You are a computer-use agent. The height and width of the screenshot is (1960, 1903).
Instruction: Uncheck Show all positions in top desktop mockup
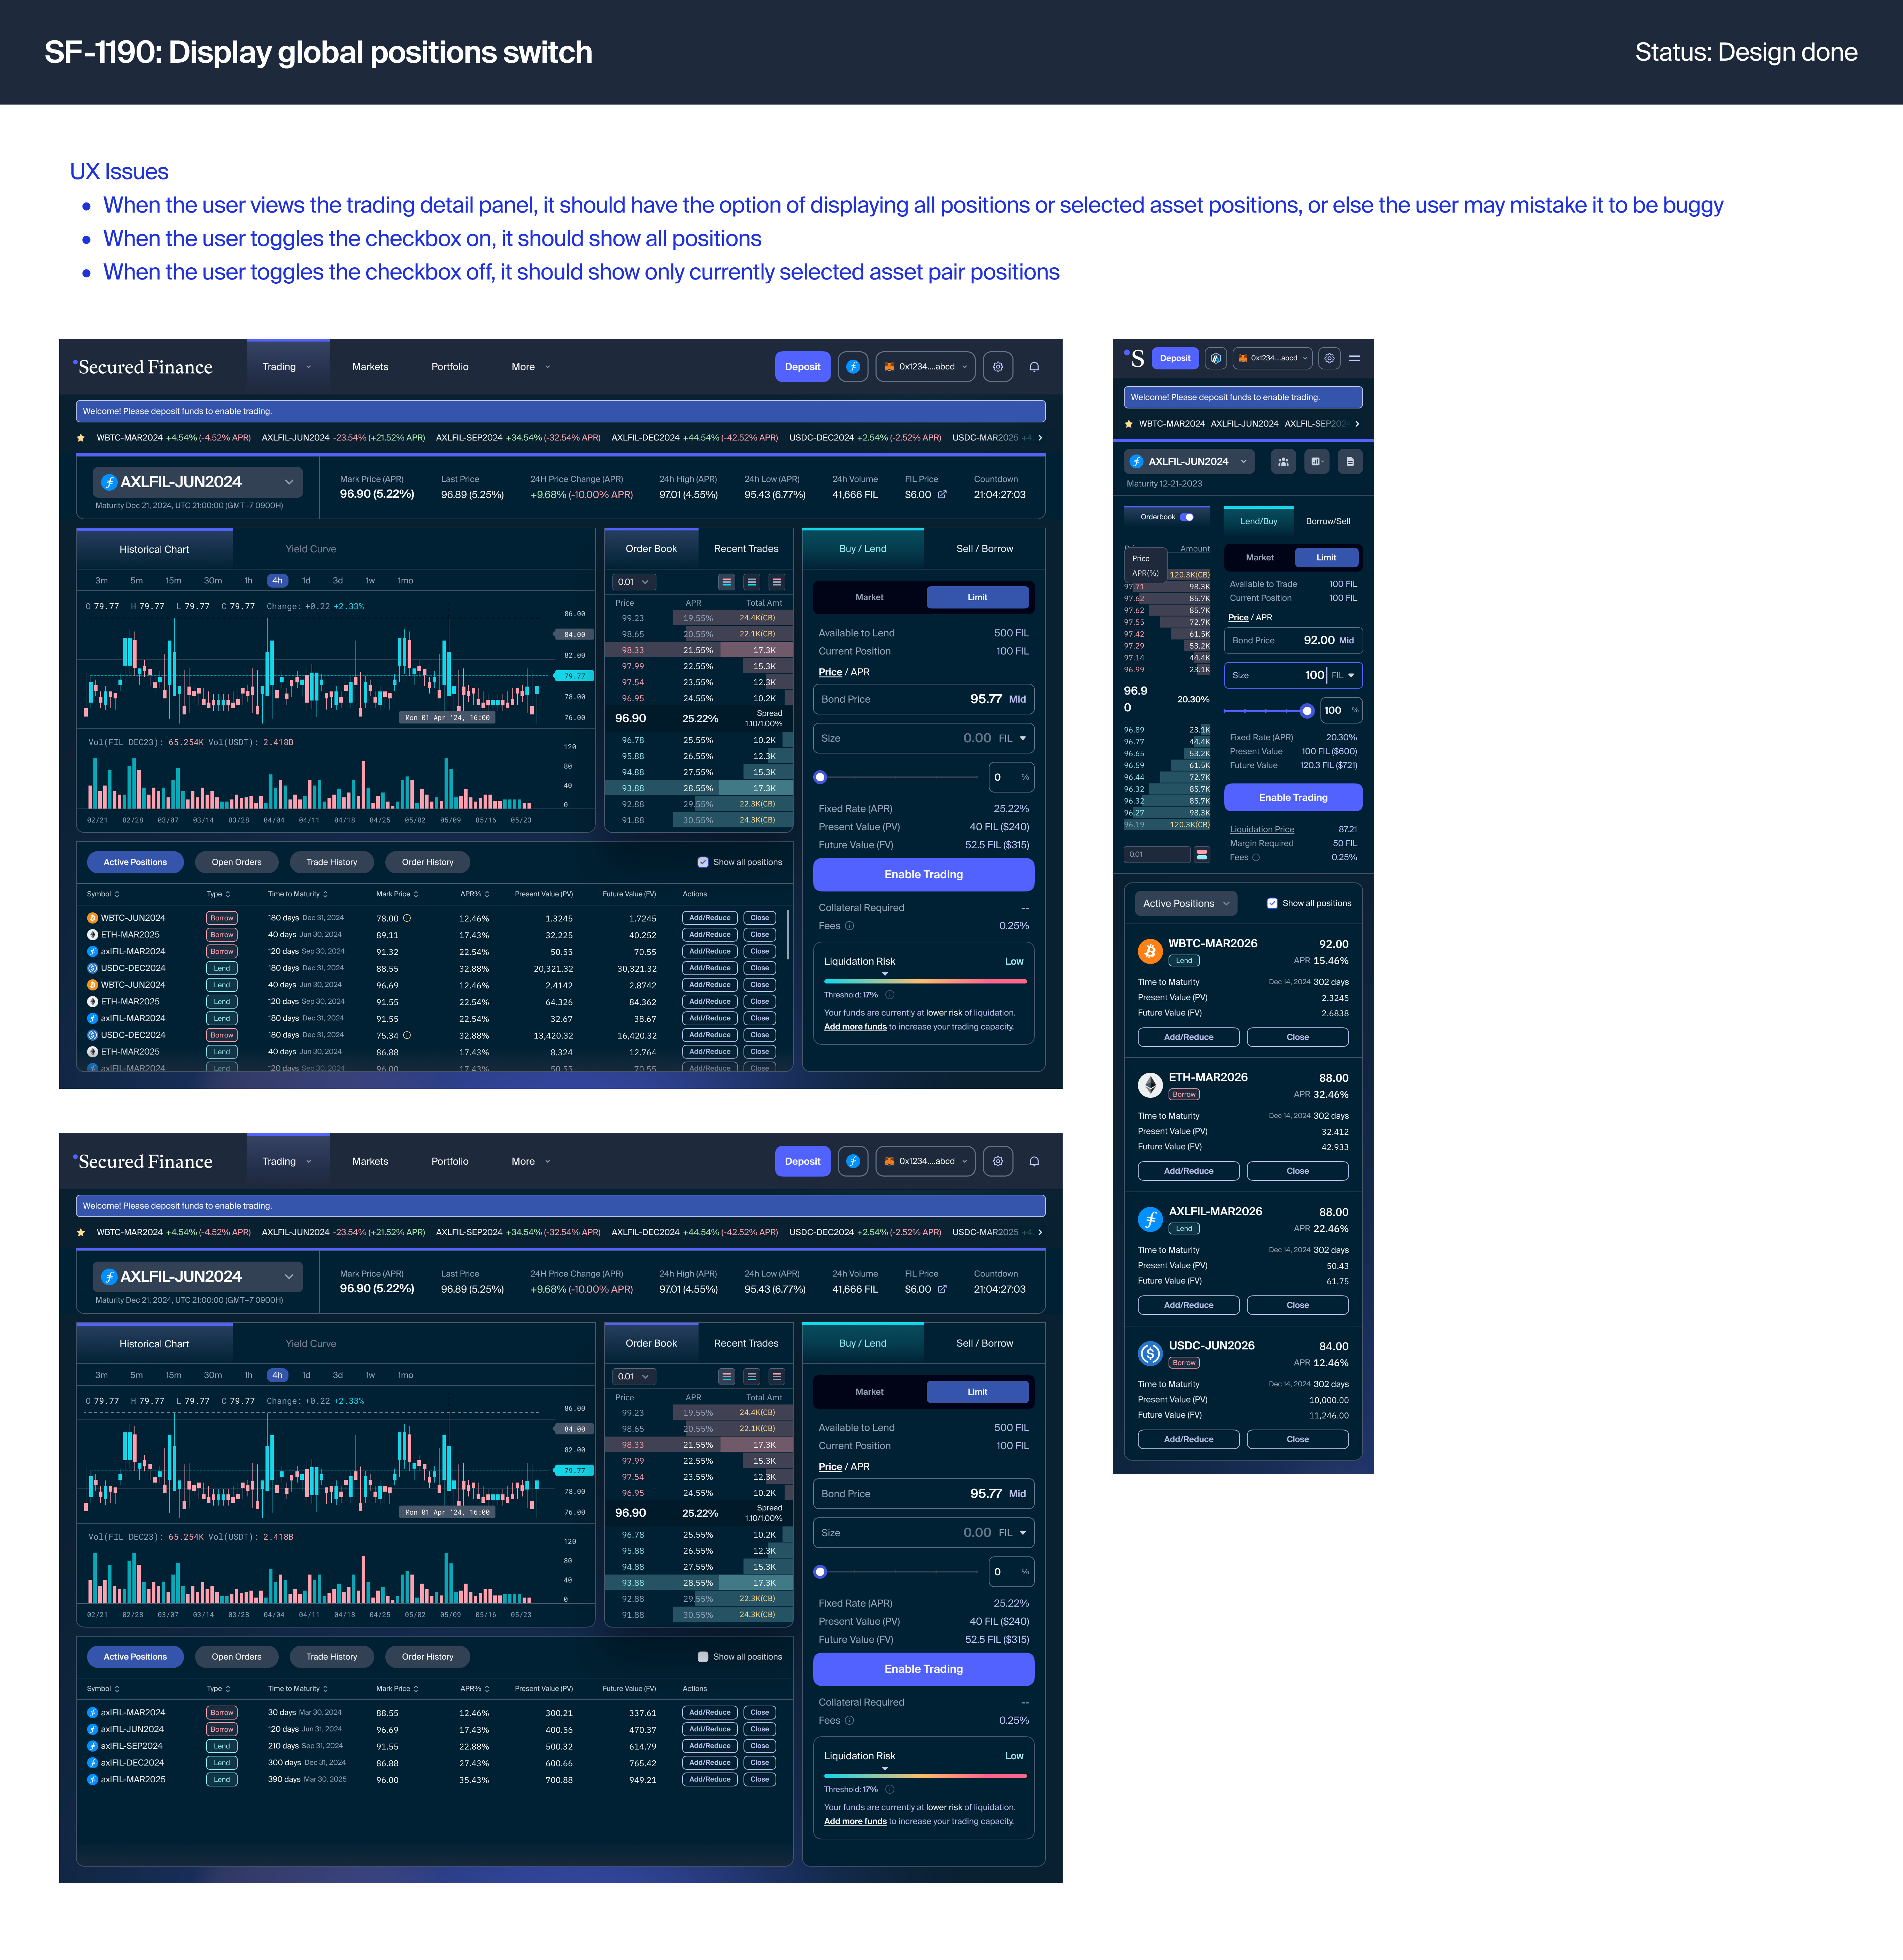pos(703,862)
